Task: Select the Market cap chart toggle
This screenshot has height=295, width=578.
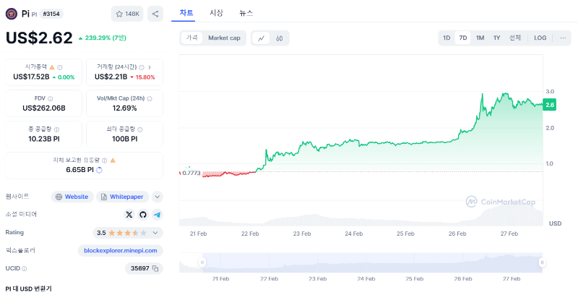Action: pyautogui.click(x=224, y=38)
